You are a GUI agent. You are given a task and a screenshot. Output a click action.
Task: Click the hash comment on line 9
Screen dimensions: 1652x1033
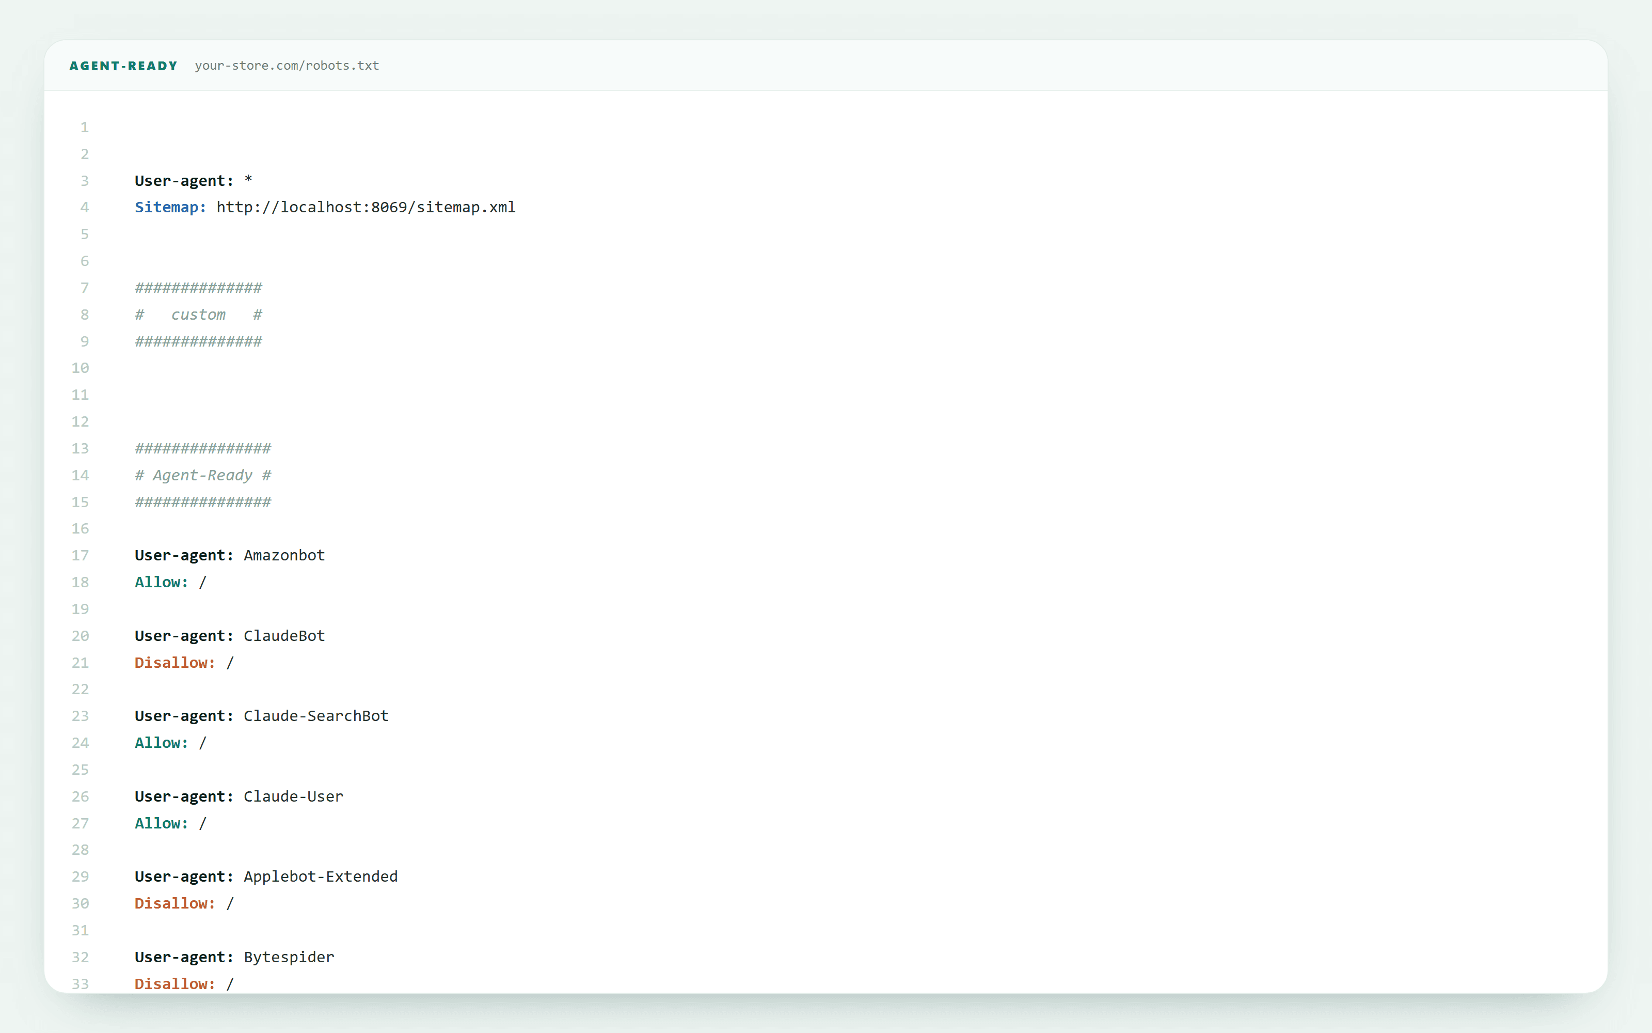click(199, 341)
